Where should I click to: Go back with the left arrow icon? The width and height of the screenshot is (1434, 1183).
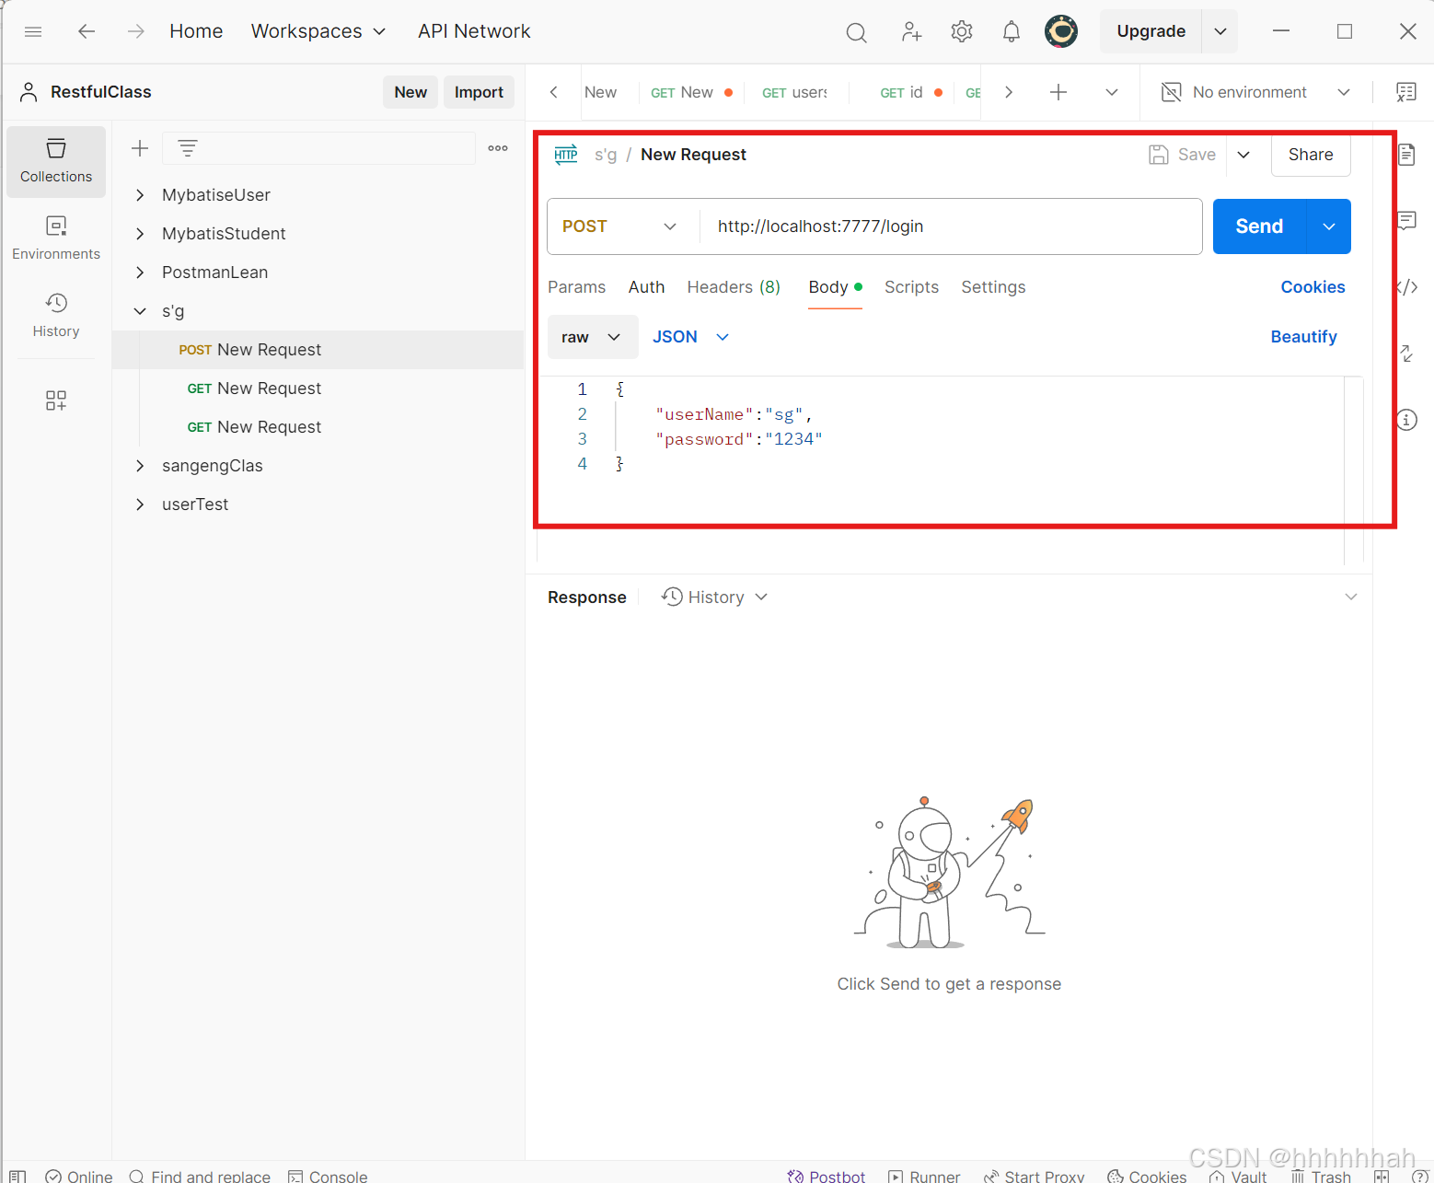87,31
